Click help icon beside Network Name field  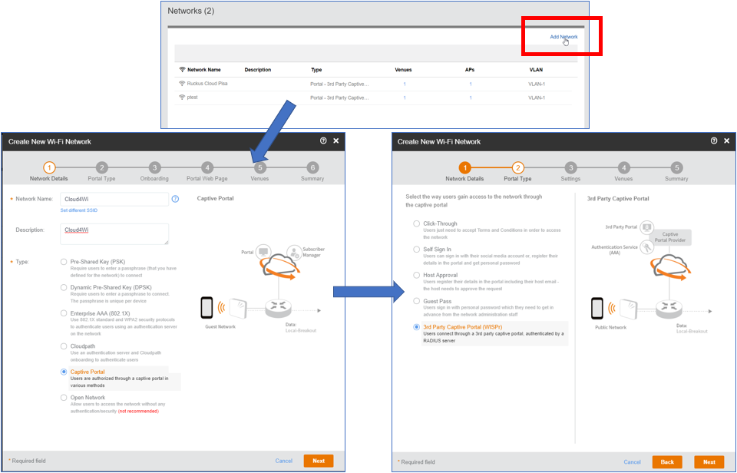point(175,199)
